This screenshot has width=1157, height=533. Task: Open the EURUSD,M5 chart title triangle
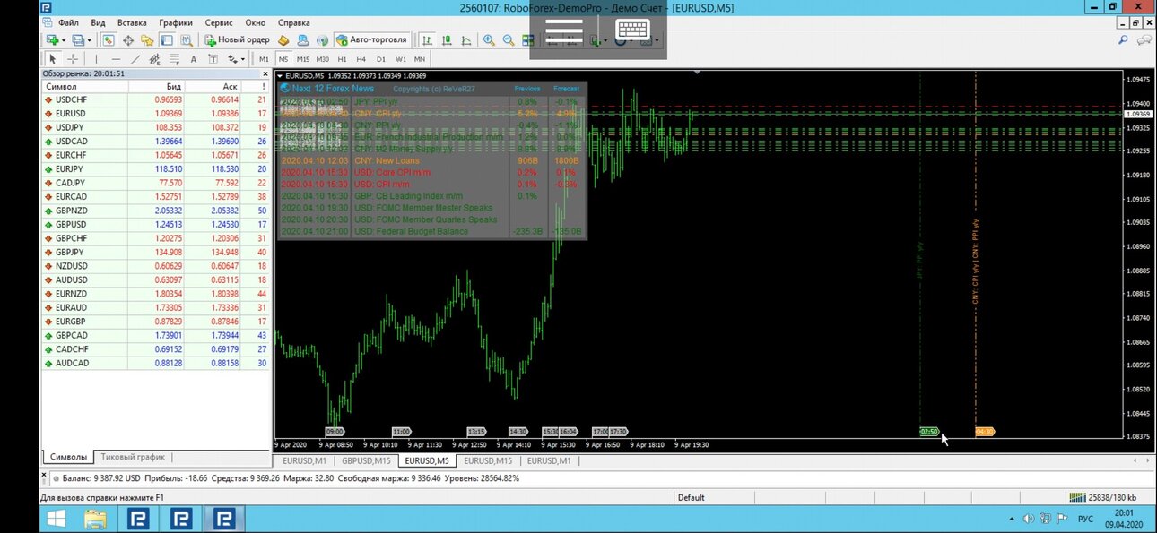click(280, 75)
